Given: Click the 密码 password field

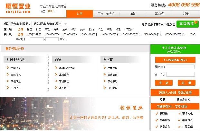Looking at the screenshot, I should click(x=180, y=74).
